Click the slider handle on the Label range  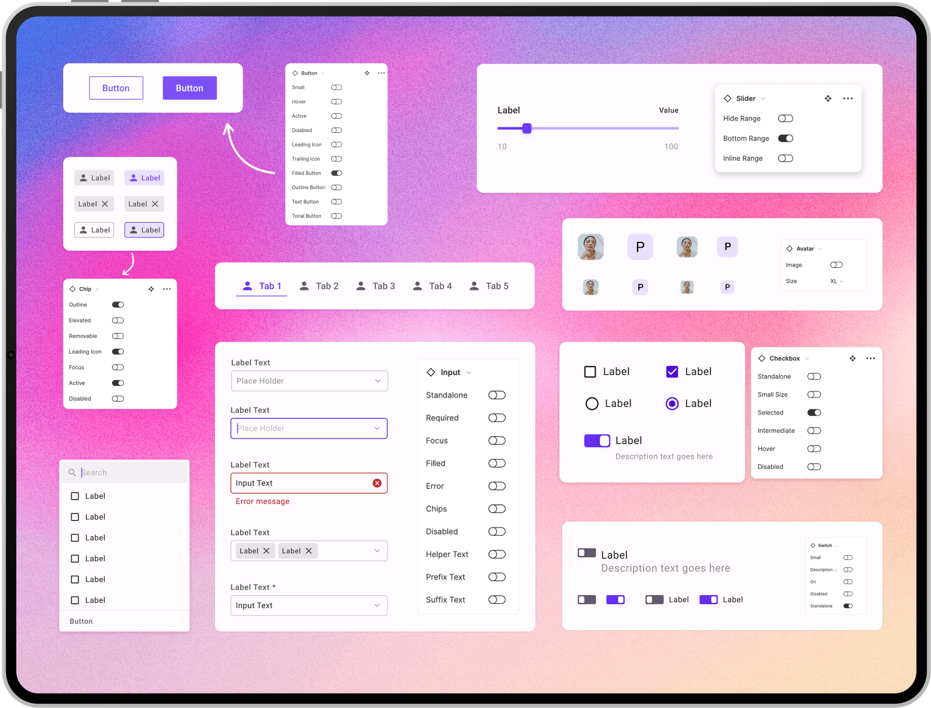(x=527, y=128)
